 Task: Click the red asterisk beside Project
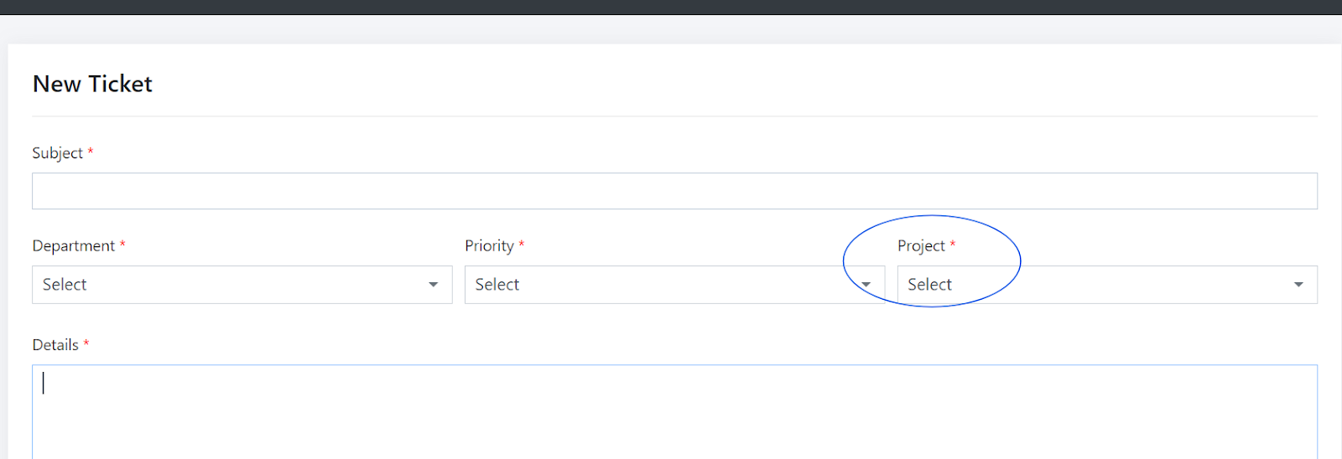point(953,245)
